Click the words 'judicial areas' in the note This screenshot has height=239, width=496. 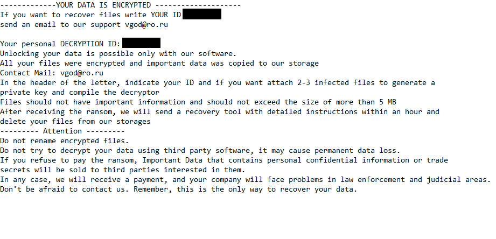click(x=457, y=180)
